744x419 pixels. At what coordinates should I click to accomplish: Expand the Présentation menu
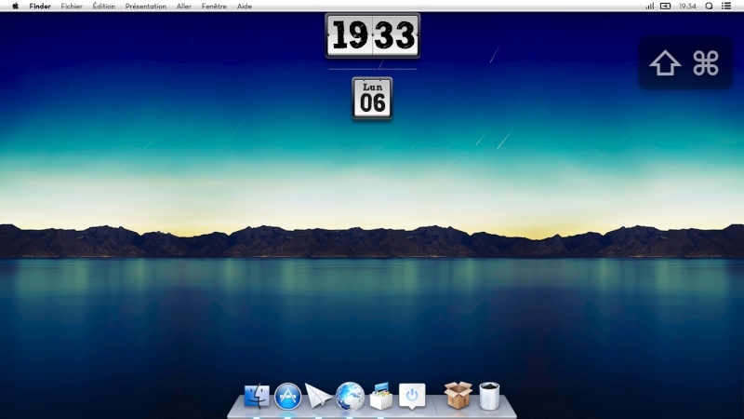point(146,6)
